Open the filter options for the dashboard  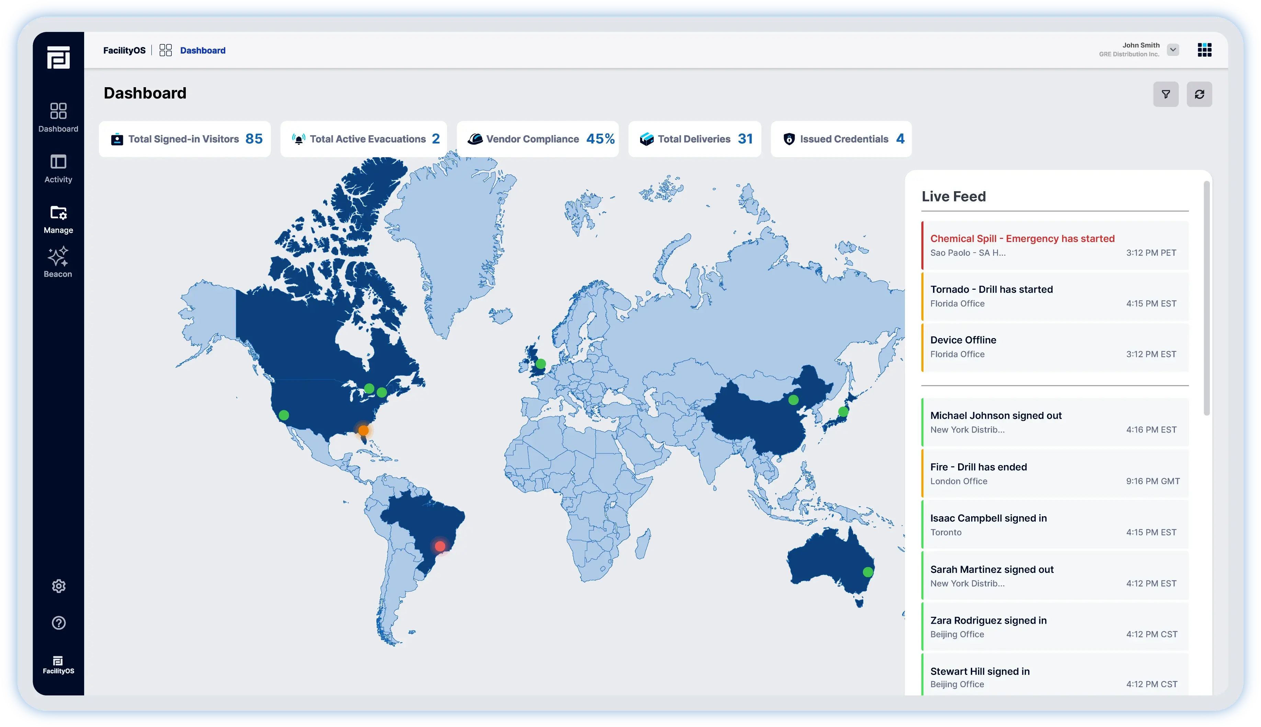click(1166, 94)
